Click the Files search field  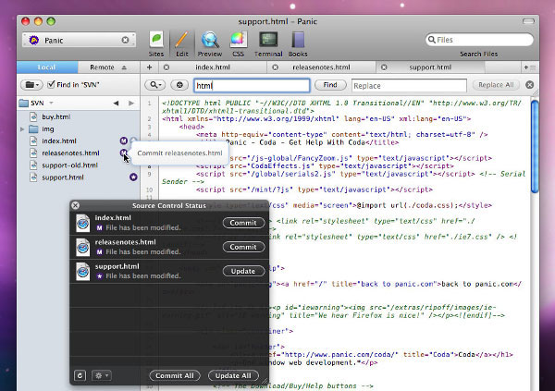(479, 40)
